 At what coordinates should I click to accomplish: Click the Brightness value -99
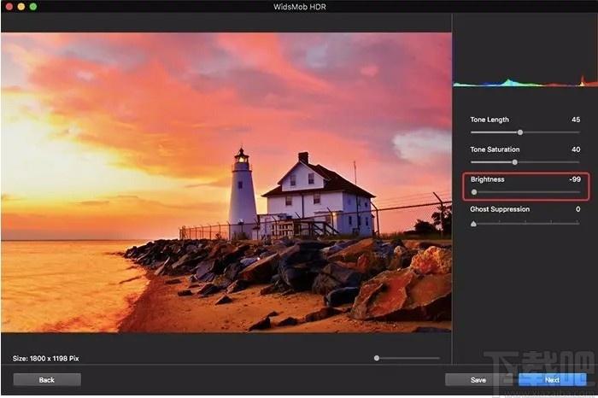pyautogui.click(x=575, y=179)
